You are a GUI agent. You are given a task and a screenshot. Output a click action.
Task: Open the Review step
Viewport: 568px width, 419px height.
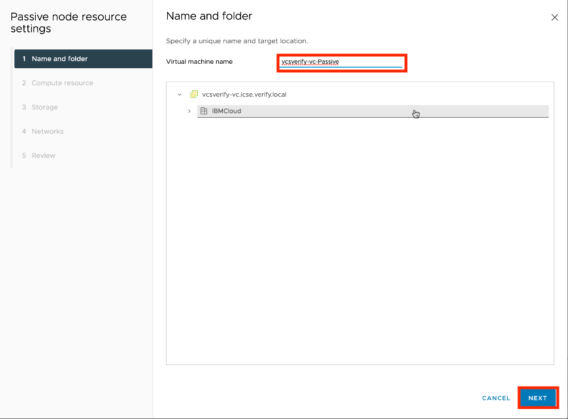[43, 155]
